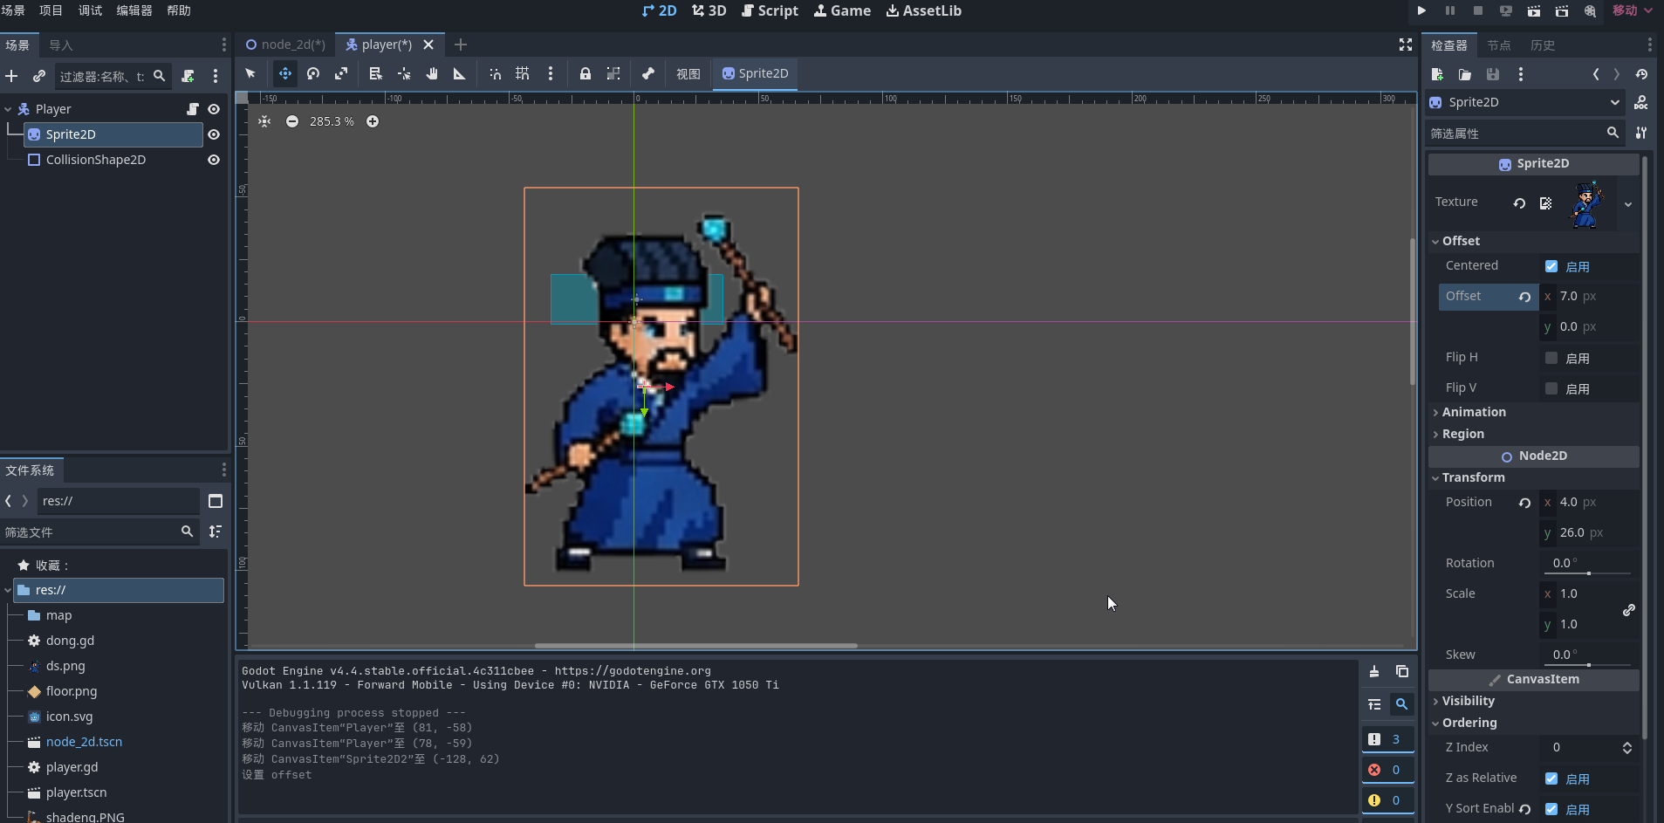Screen dimensions: 1664x823
Task: Open node_2d.tscn in the file list
Action: [x=84, y=742]
